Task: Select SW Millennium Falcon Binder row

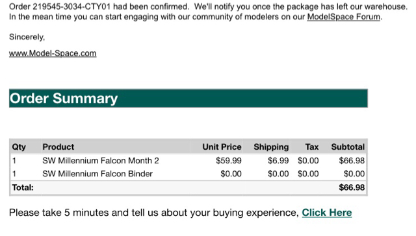Action: point(188,174)
